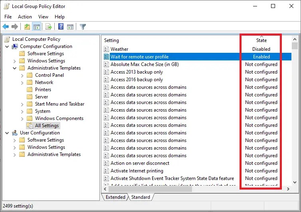Viewport: 301px width, 212px height.
Task: Switch to the Extended tab
Action: click(x=115, y=197)
